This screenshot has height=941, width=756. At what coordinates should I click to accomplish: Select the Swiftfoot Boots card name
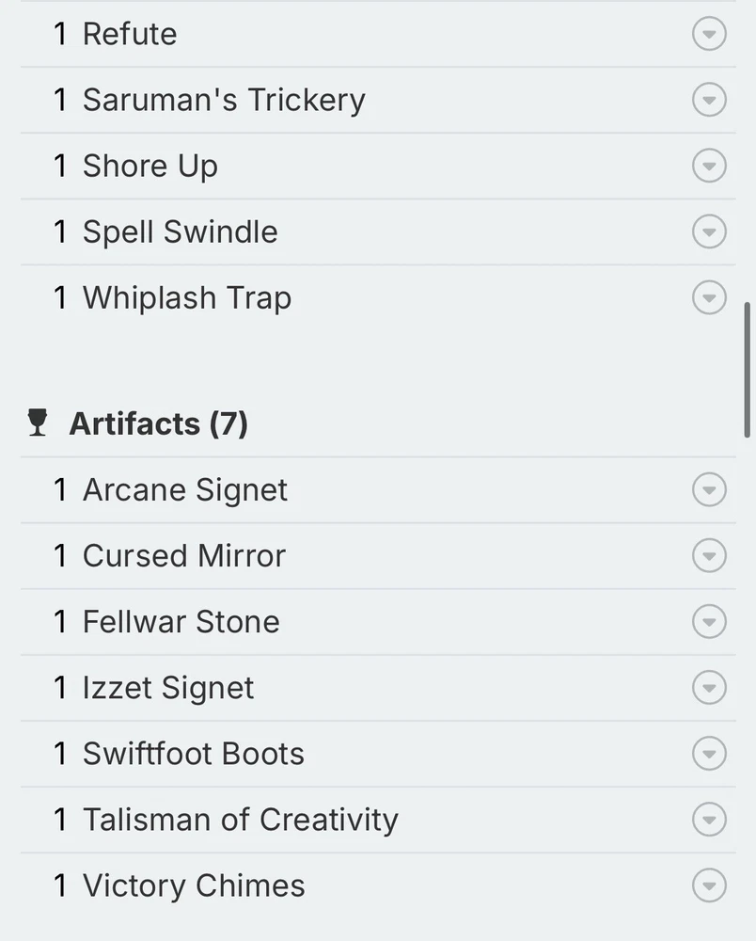[x=193, y=754]
